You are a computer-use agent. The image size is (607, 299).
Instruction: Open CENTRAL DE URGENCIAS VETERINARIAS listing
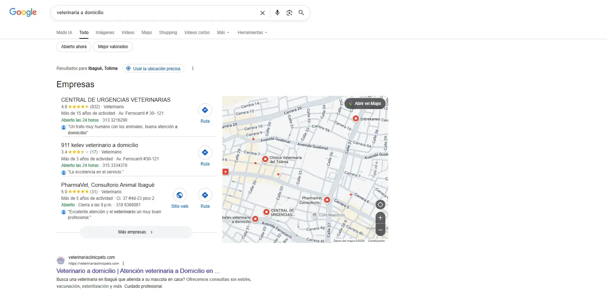(116, 100)
